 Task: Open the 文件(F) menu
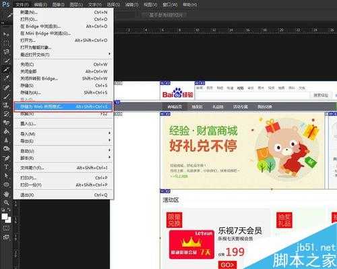(x=22, y=4)
